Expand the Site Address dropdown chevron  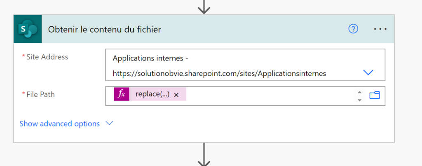(368, 72)
